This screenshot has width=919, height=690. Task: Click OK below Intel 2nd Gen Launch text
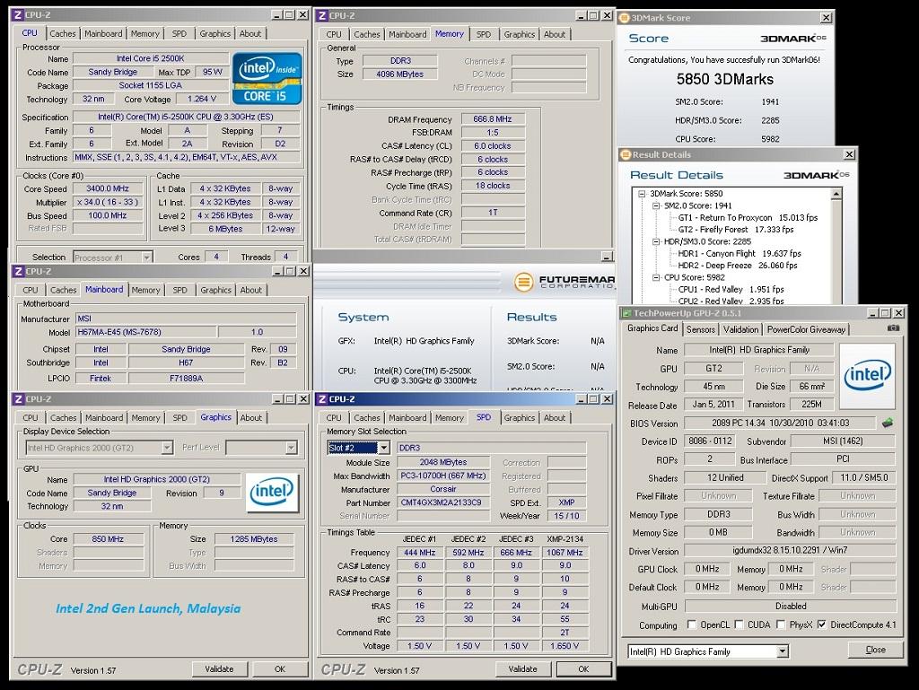[x=280, y=668]
